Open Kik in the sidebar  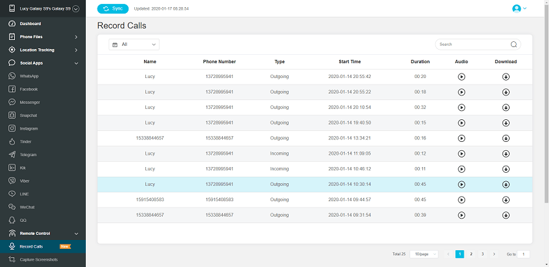(43, 168)
